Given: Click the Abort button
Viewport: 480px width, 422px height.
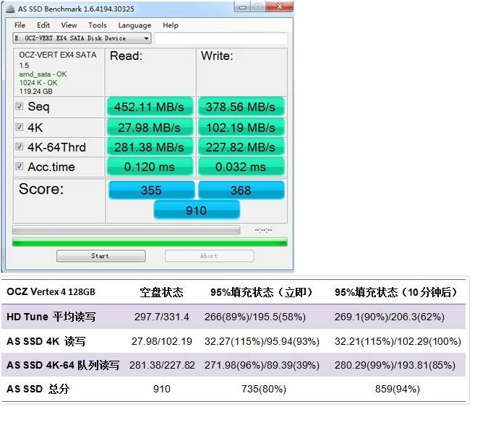Looking at the screenshot, I should [210, 256].
